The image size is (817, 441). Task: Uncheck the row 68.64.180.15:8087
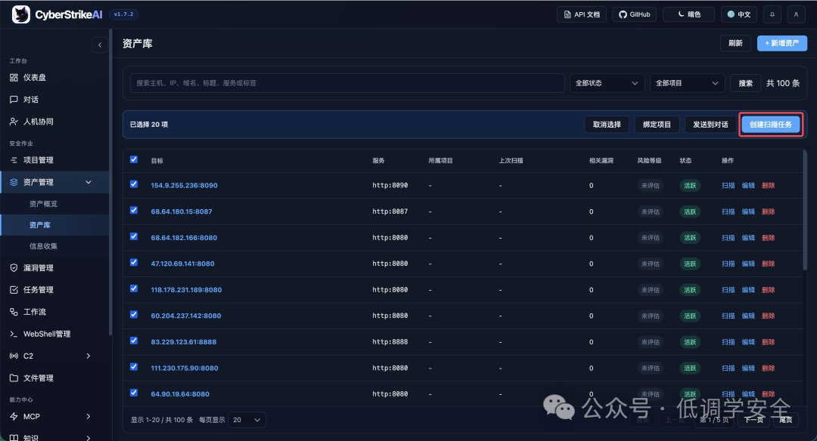tap(134, 210)
